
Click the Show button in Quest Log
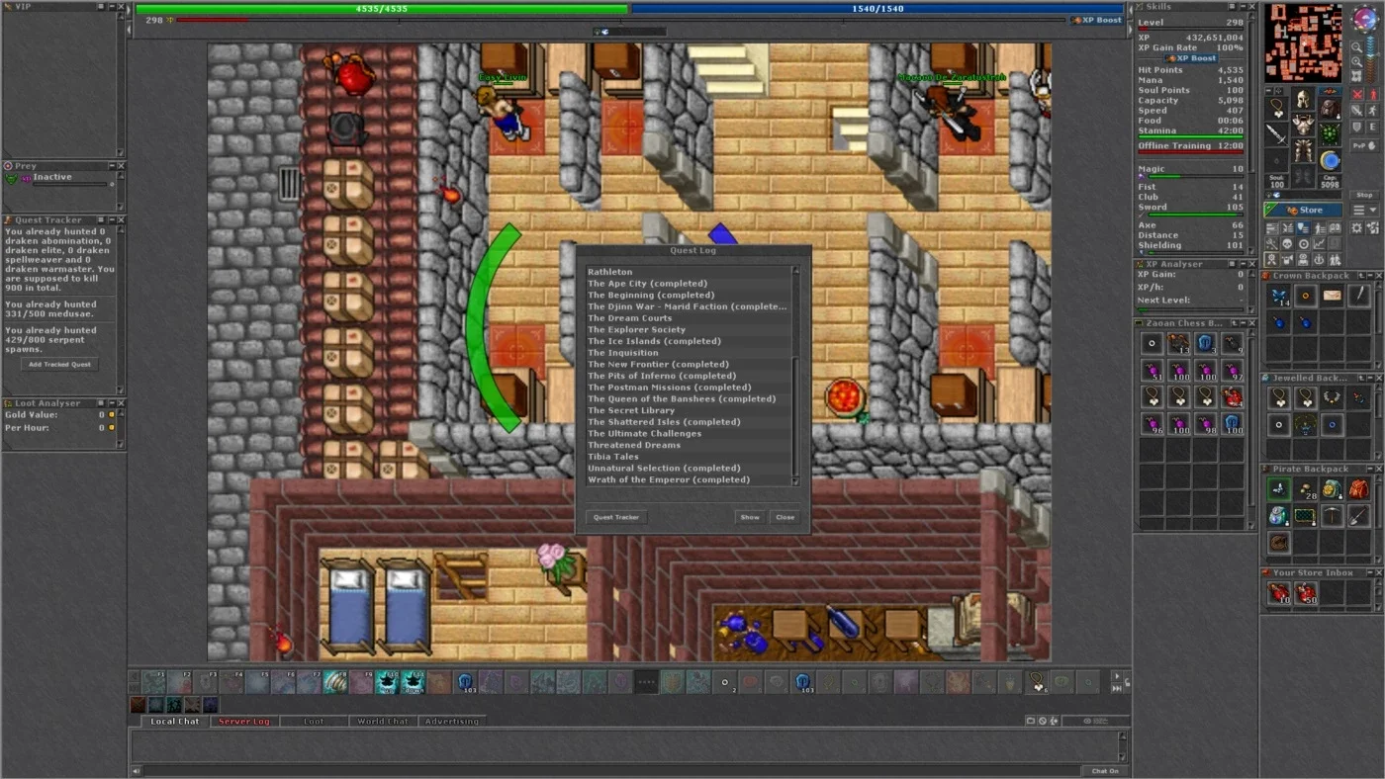[x=750, y=517]
